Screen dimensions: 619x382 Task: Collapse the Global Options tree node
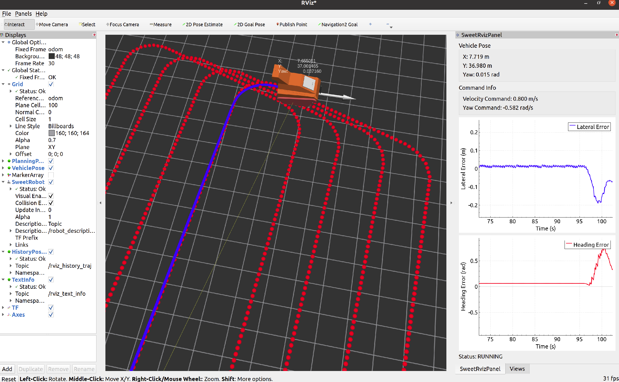[x=3, y=42]
